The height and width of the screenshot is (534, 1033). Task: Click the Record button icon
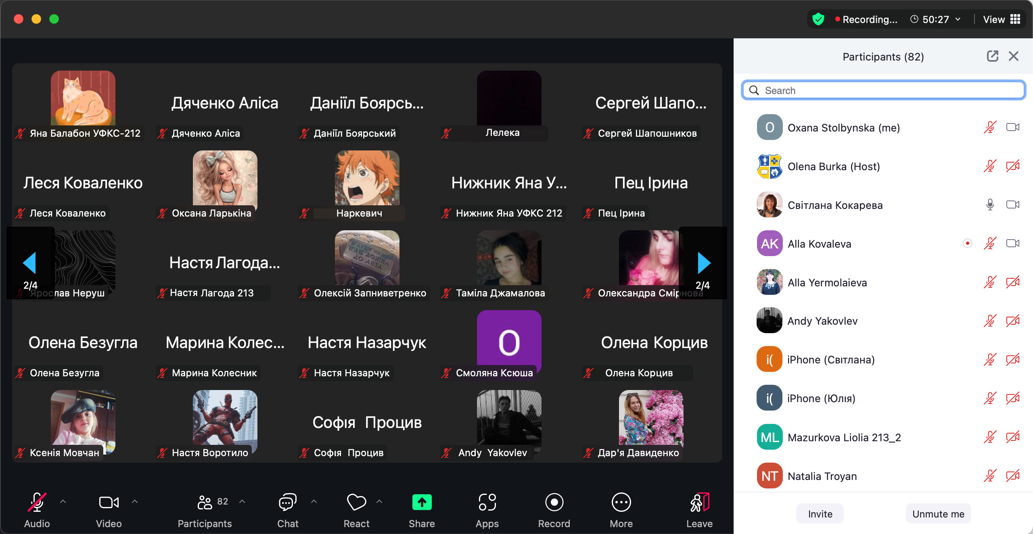point(554,503)
